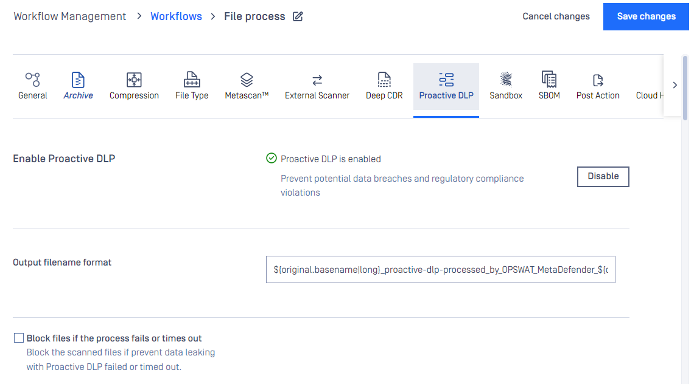Select the Post Action icon
Image resolution: width=694 pixels, height=384 pixels.
(598, 80)
